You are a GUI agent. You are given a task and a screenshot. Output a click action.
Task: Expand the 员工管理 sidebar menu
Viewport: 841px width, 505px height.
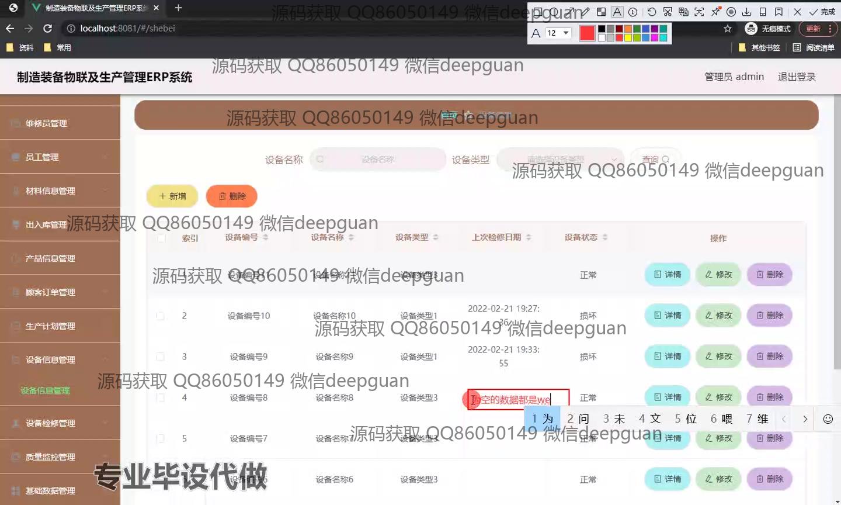pos(60,157)
